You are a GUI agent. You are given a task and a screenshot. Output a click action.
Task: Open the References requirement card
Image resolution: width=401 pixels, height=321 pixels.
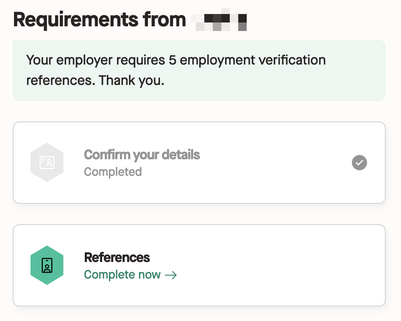(x=199, y=265)
